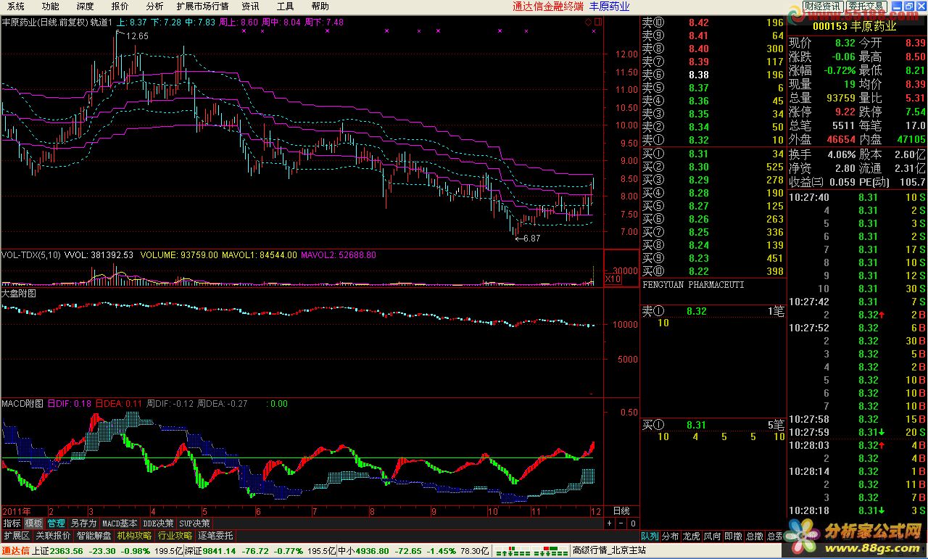Click the 12.65 high price label on chart
Image resolution: width=928 pixels, height=559 pixels.
point(136,36)
